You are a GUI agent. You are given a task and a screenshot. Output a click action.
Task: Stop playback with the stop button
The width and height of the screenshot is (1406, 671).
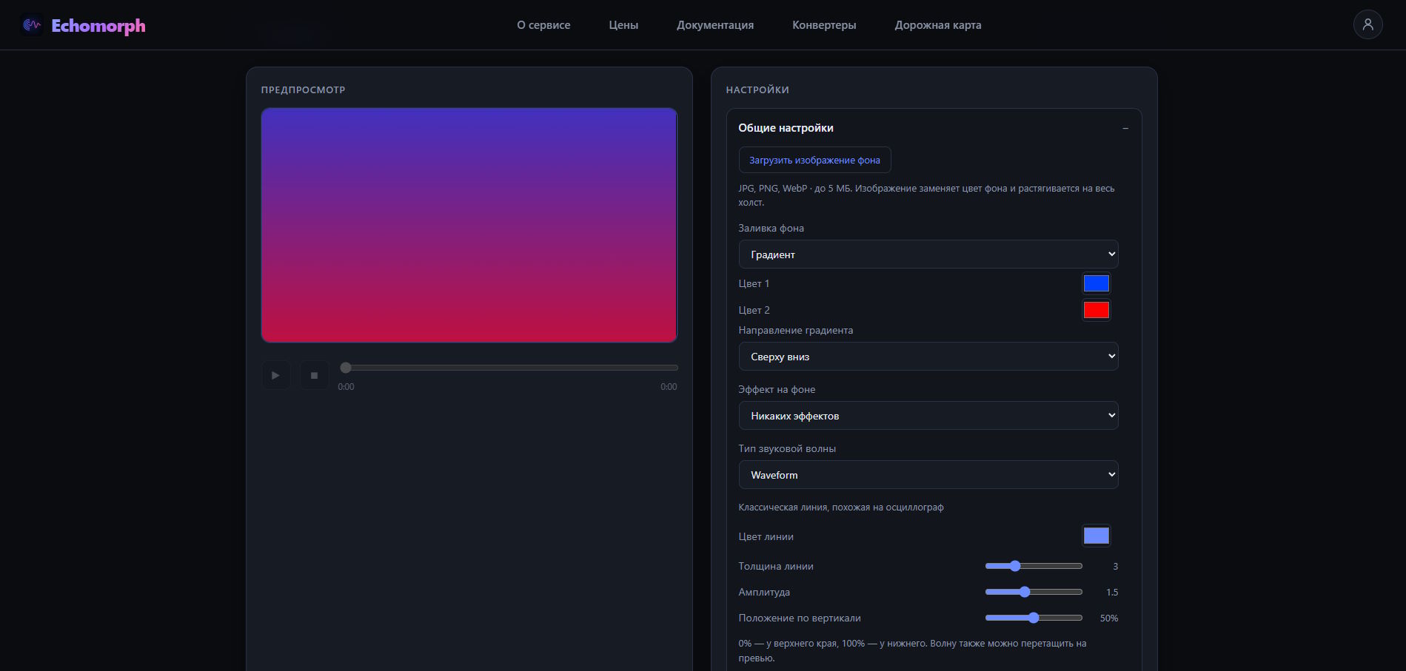[314, 375]
